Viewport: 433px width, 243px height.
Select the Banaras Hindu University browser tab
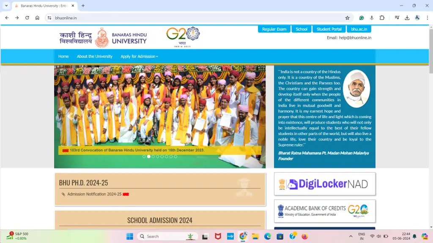point(44,5)
